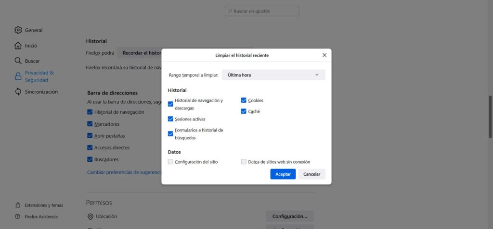Click the Firefox Asistencia help icon
The image size is (493, 229).
click(x=18, y=217)
